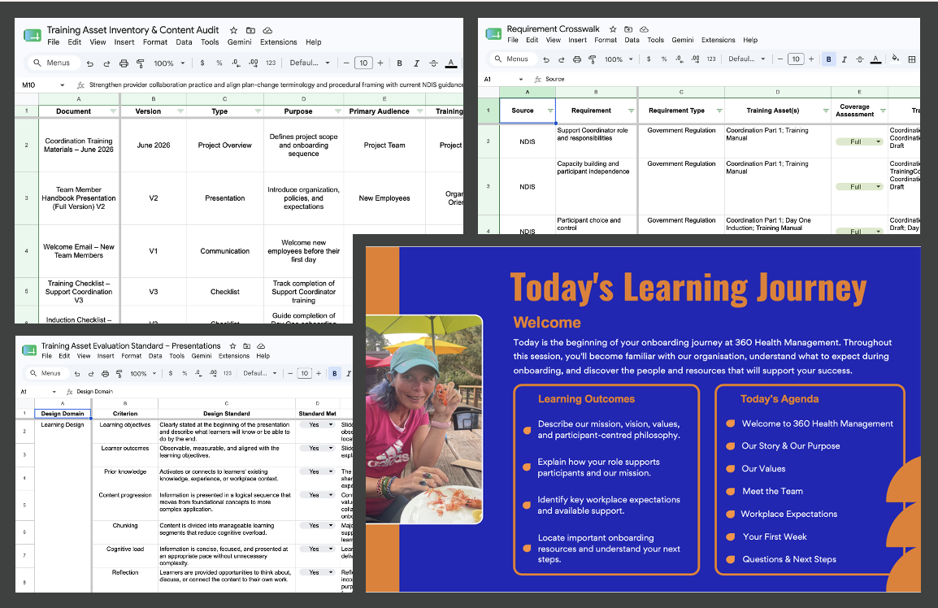Open Yes dropdown for Learning objectives row

[x=317, y=425]
